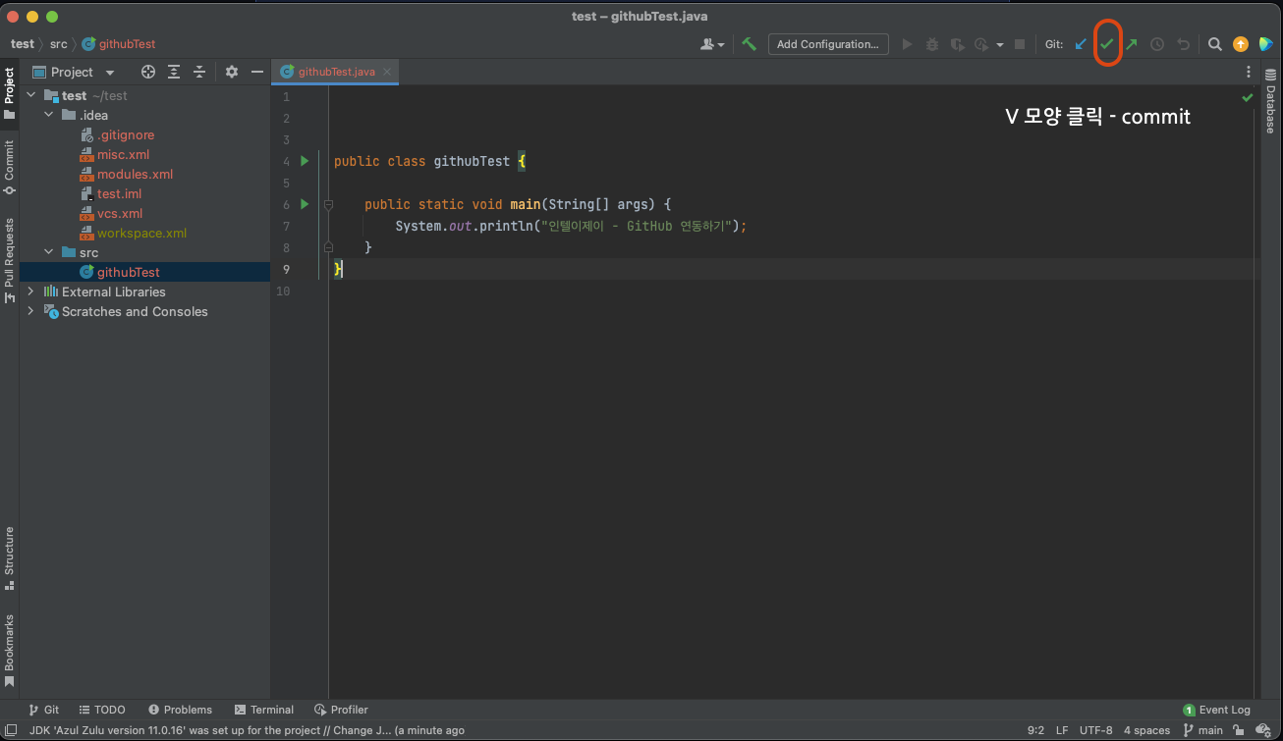Collapse the .idea folder

49,115
